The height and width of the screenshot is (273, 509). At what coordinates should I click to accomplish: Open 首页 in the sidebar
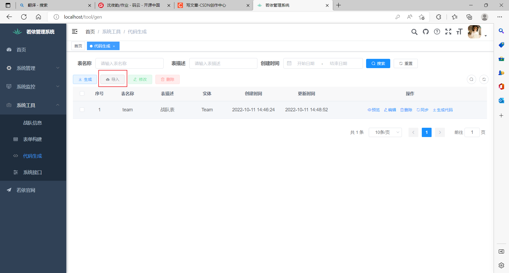click(x=33, y=50)
